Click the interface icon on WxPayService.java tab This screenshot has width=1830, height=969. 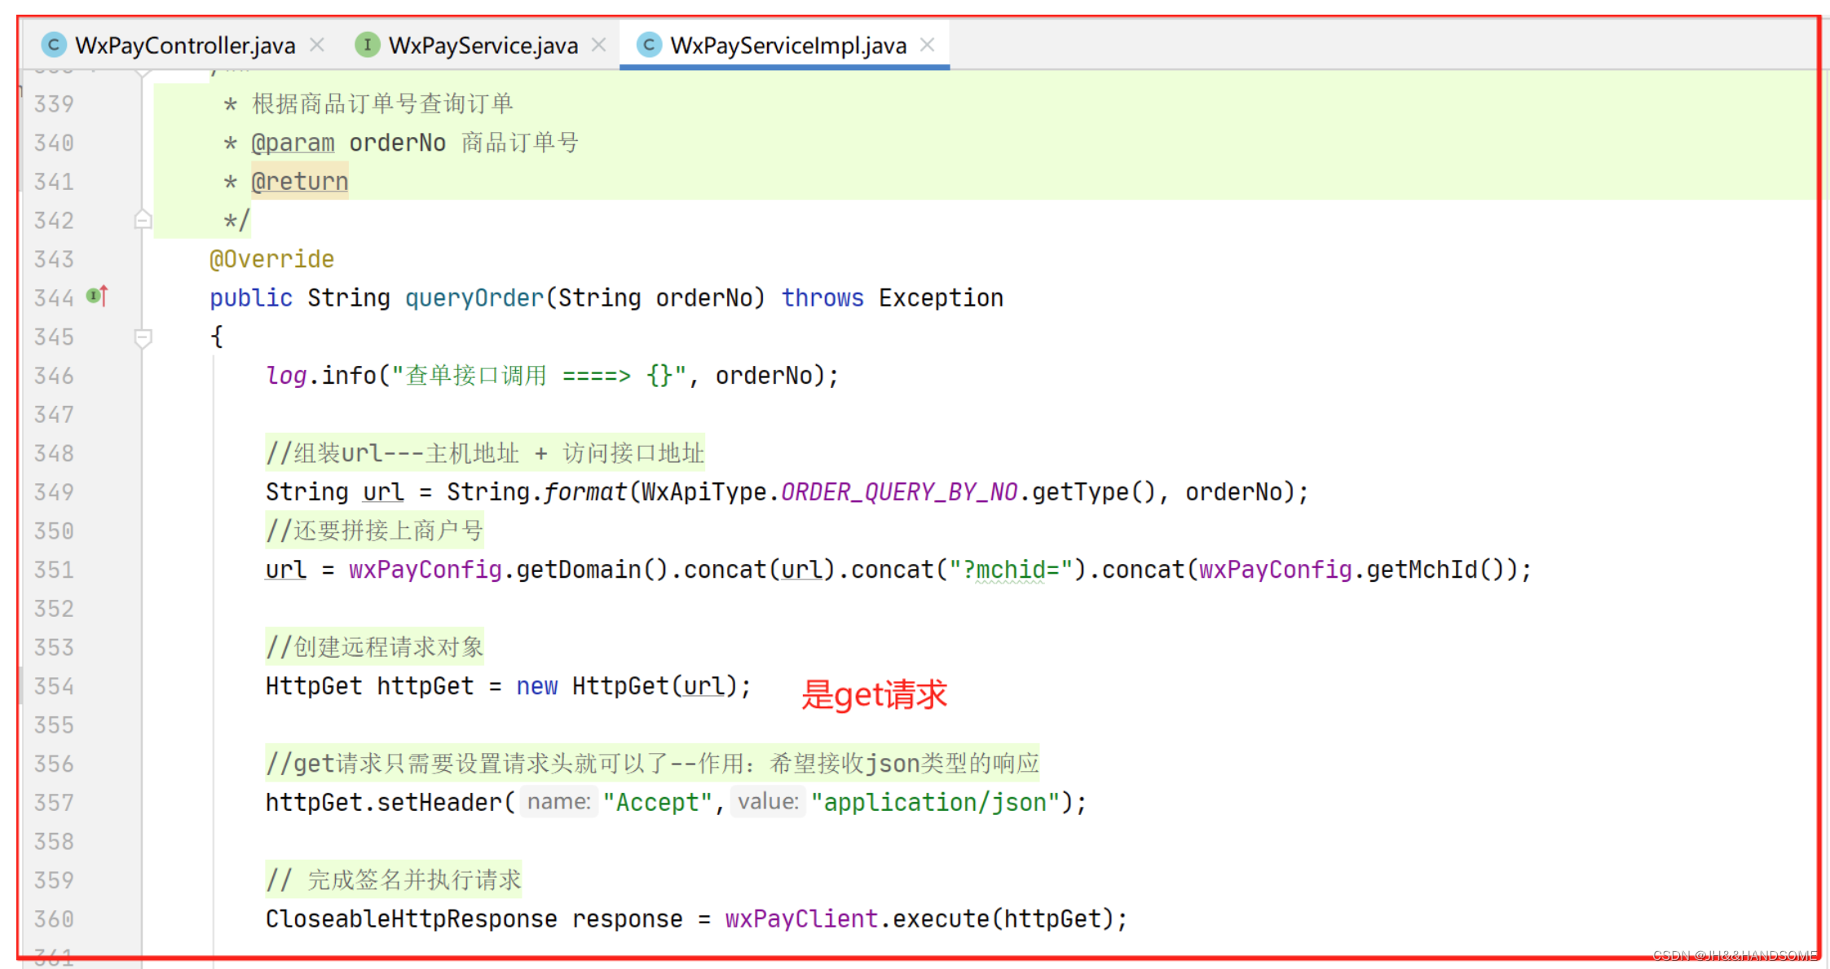point(368,45)
